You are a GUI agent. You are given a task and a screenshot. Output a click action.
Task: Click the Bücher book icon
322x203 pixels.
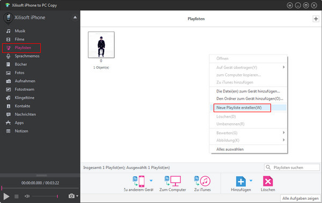[8, 65]
